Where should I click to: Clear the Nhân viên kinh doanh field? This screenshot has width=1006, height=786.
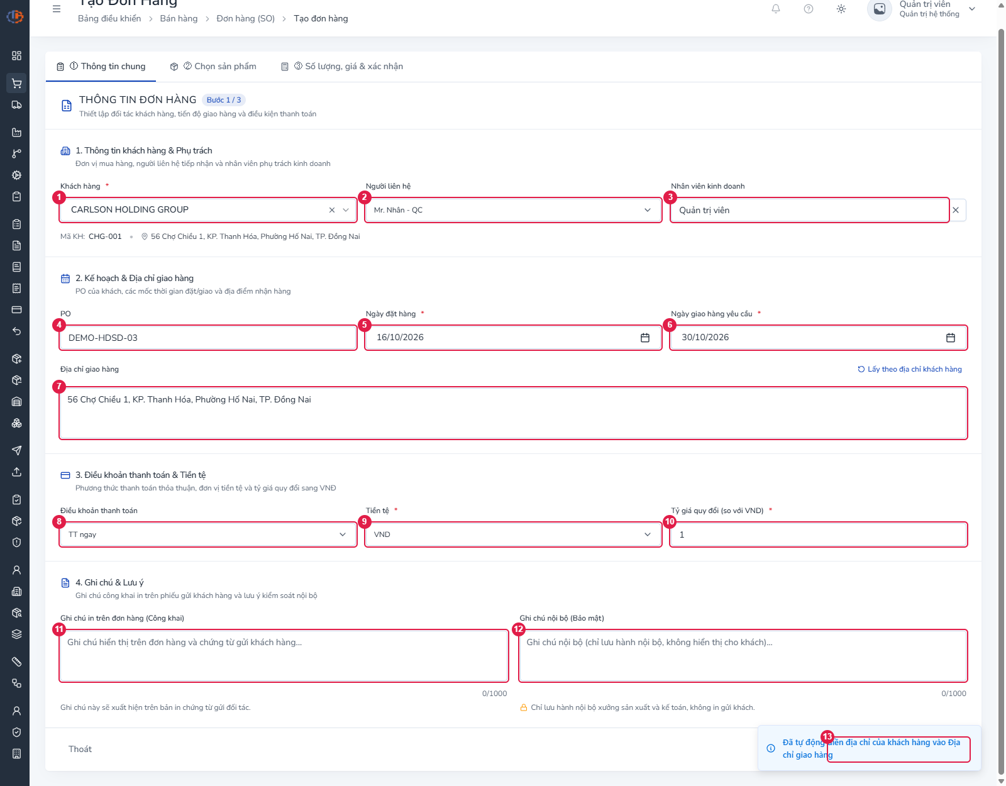[956, 210]
